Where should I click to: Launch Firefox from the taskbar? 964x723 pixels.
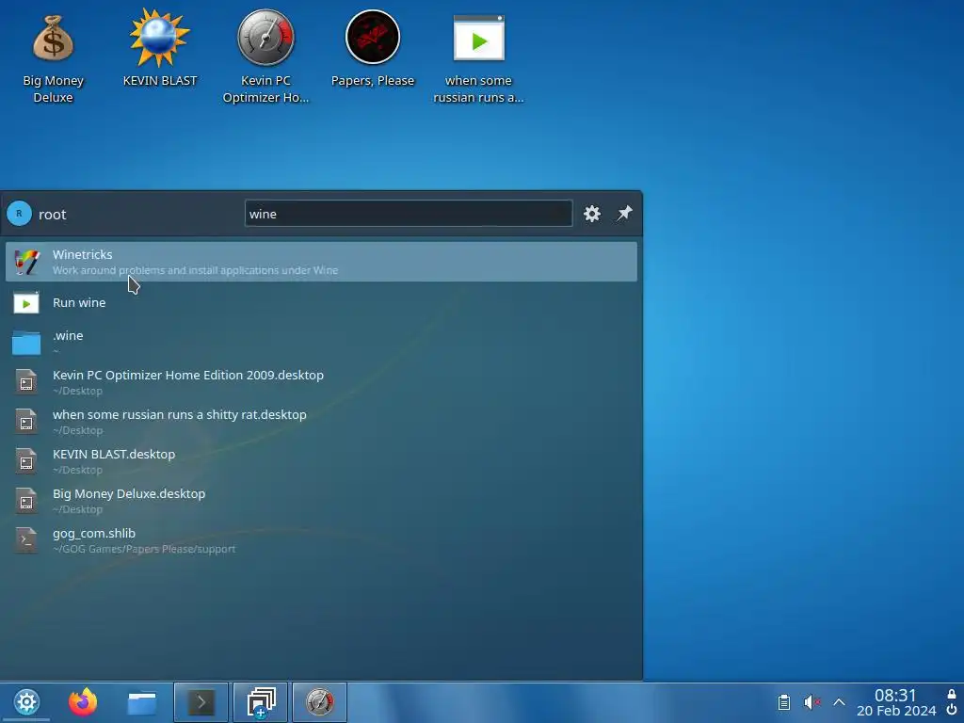point(83,702)
